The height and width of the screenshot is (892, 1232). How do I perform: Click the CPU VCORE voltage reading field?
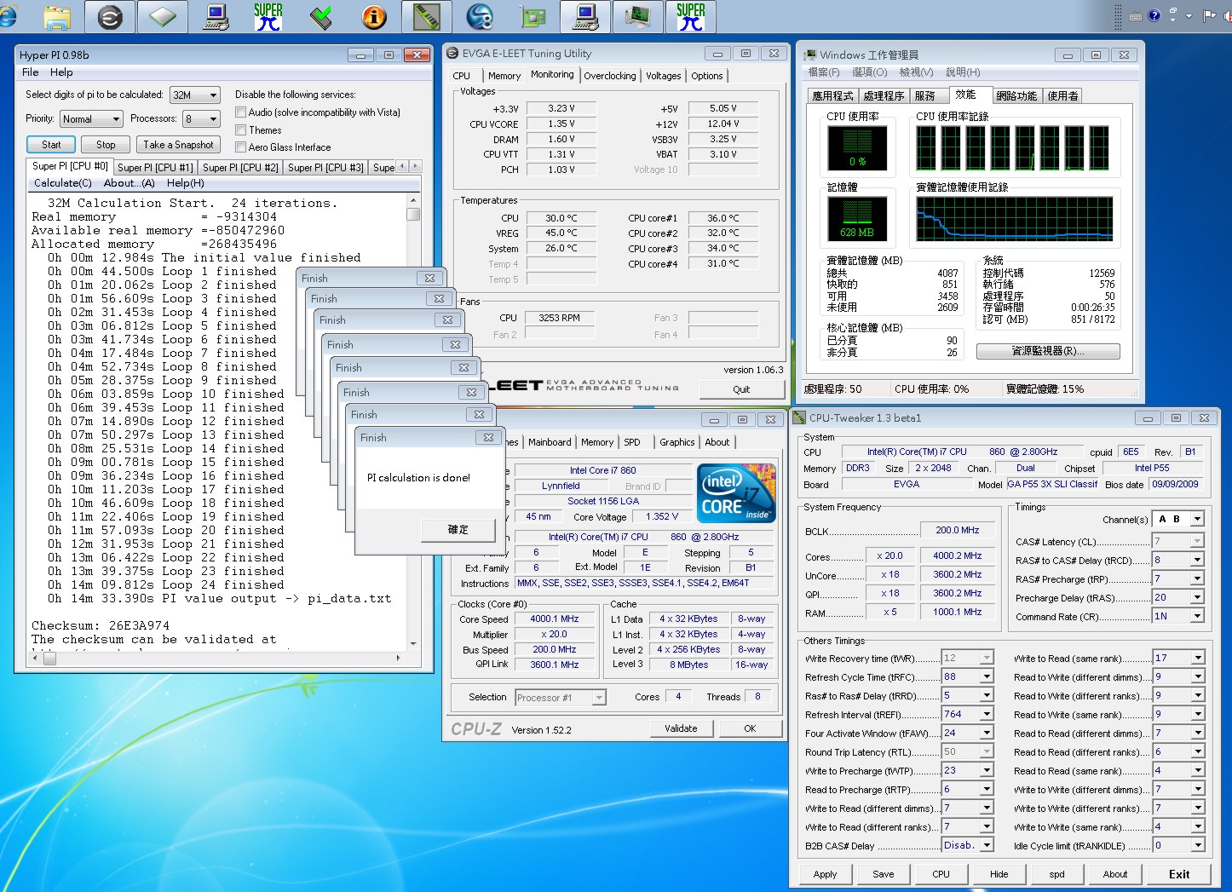(561, 124)
